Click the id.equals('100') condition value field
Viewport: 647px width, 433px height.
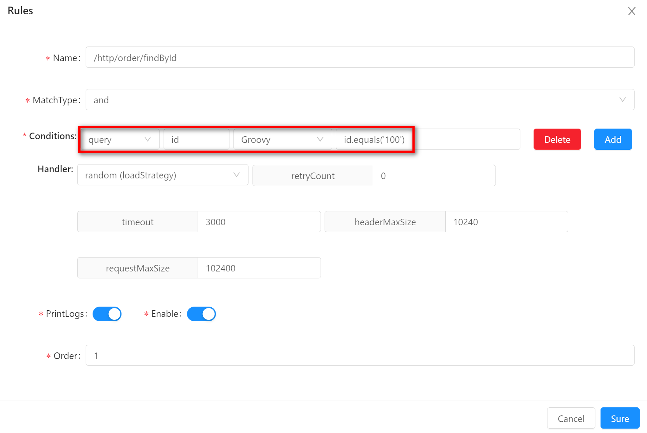point(427,140)
